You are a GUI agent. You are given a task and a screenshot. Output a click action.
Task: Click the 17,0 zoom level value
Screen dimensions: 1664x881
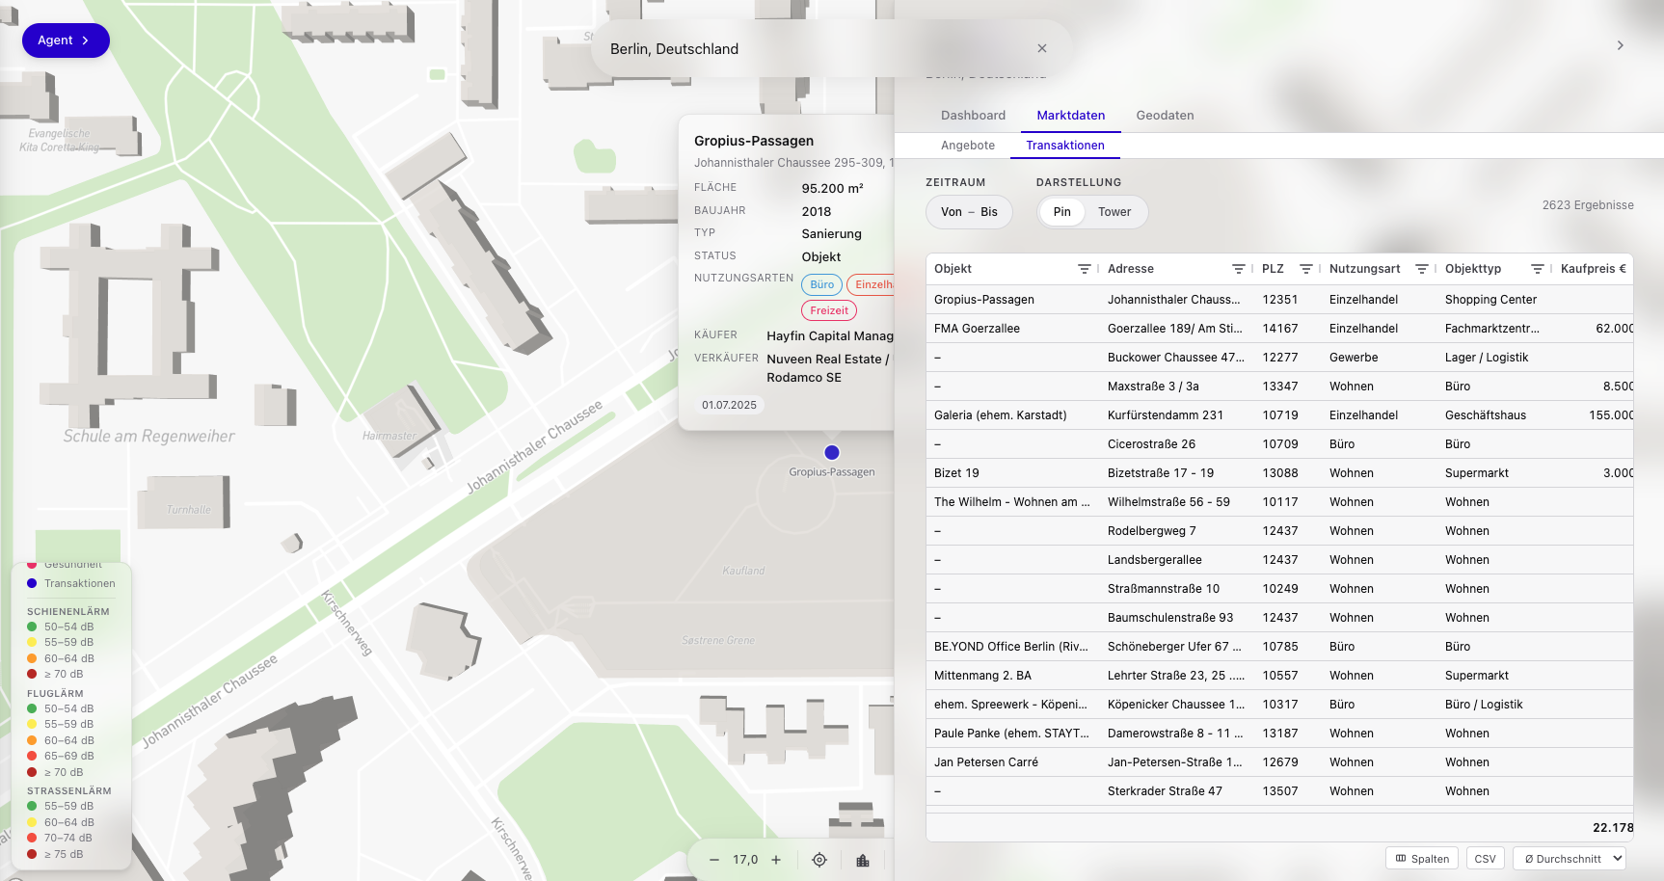pos(745,860)
